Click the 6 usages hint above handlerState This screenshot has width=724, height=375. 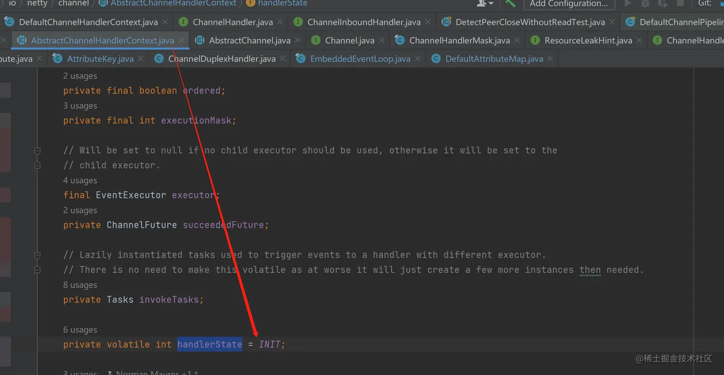coord(80,330)
